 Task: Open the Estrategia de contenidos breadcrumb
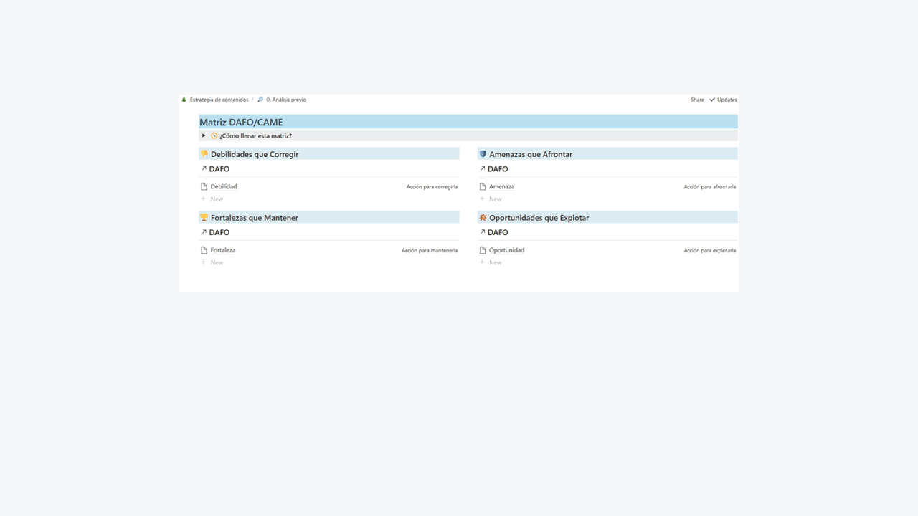219,100
